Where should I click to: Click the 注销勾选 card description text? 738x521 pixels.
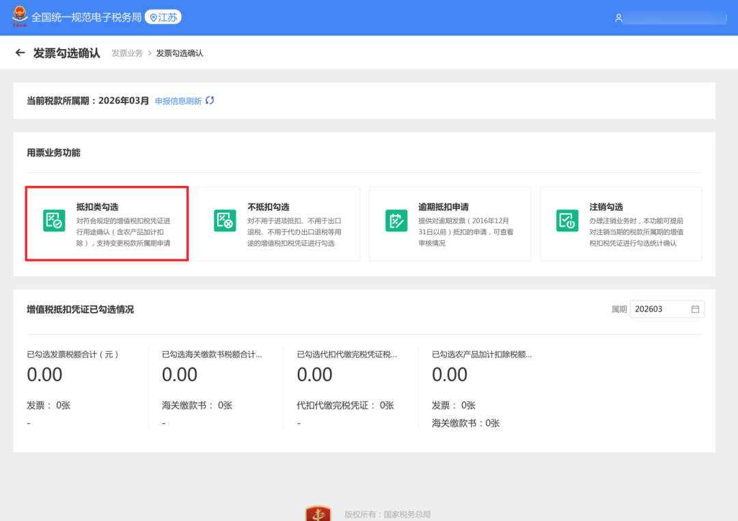pyautogui.click(x=636, y=232)
